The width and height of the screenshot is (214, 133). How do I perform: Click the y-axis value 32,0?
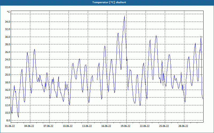click(7, 29)
